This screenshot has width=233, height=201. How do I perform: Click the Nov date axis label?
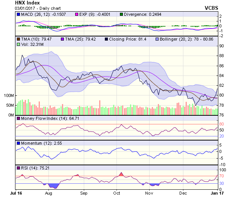(x=149, y=193)
